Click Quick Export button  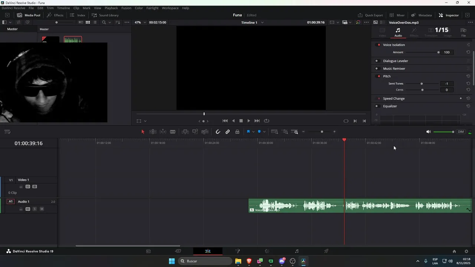point(370,15)
